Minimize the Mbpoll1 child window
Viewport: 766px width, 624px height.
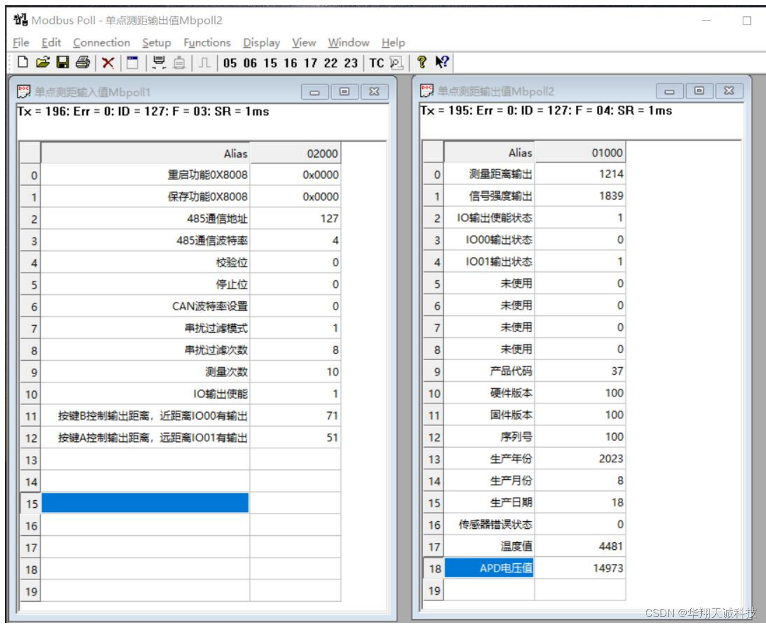[314, 92]
